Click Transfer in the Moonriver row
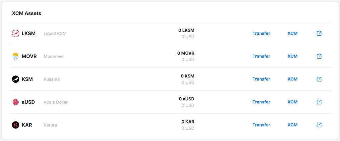Screen dimensions: 340x141 [x=261, y=56]
